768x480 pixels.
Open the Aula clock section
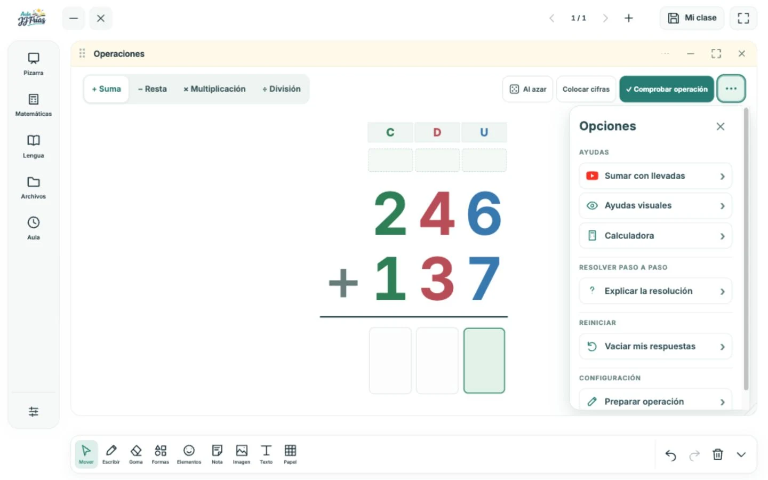coord(33,228)
